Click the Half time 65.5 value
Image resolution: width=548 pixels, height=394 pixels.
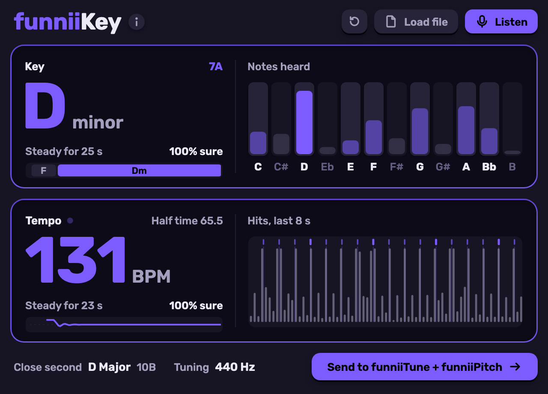(x=187, y=221)
